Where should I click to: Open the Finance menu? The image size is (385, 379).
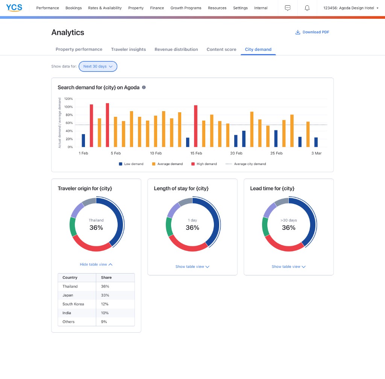pos(157,8)
